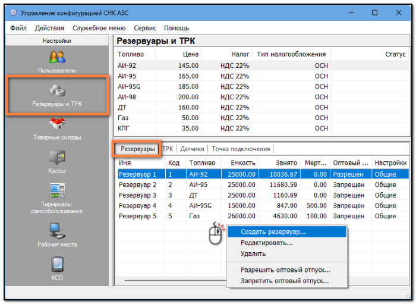Sort tanks by the Имя column header

[x=140, y=163]
